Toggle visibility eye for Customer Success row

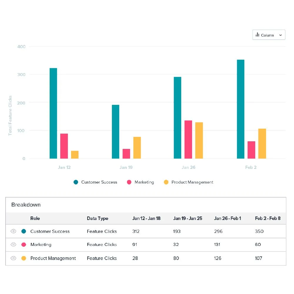13,231
